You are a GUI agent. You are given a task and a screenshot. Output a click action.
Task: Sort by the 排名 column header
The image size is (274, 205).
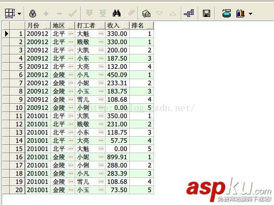pos(142,26)
